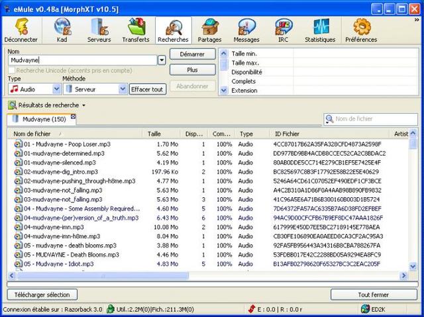Select 05 - mudvayne - death blooms.mp3 row

coord(207,246)
